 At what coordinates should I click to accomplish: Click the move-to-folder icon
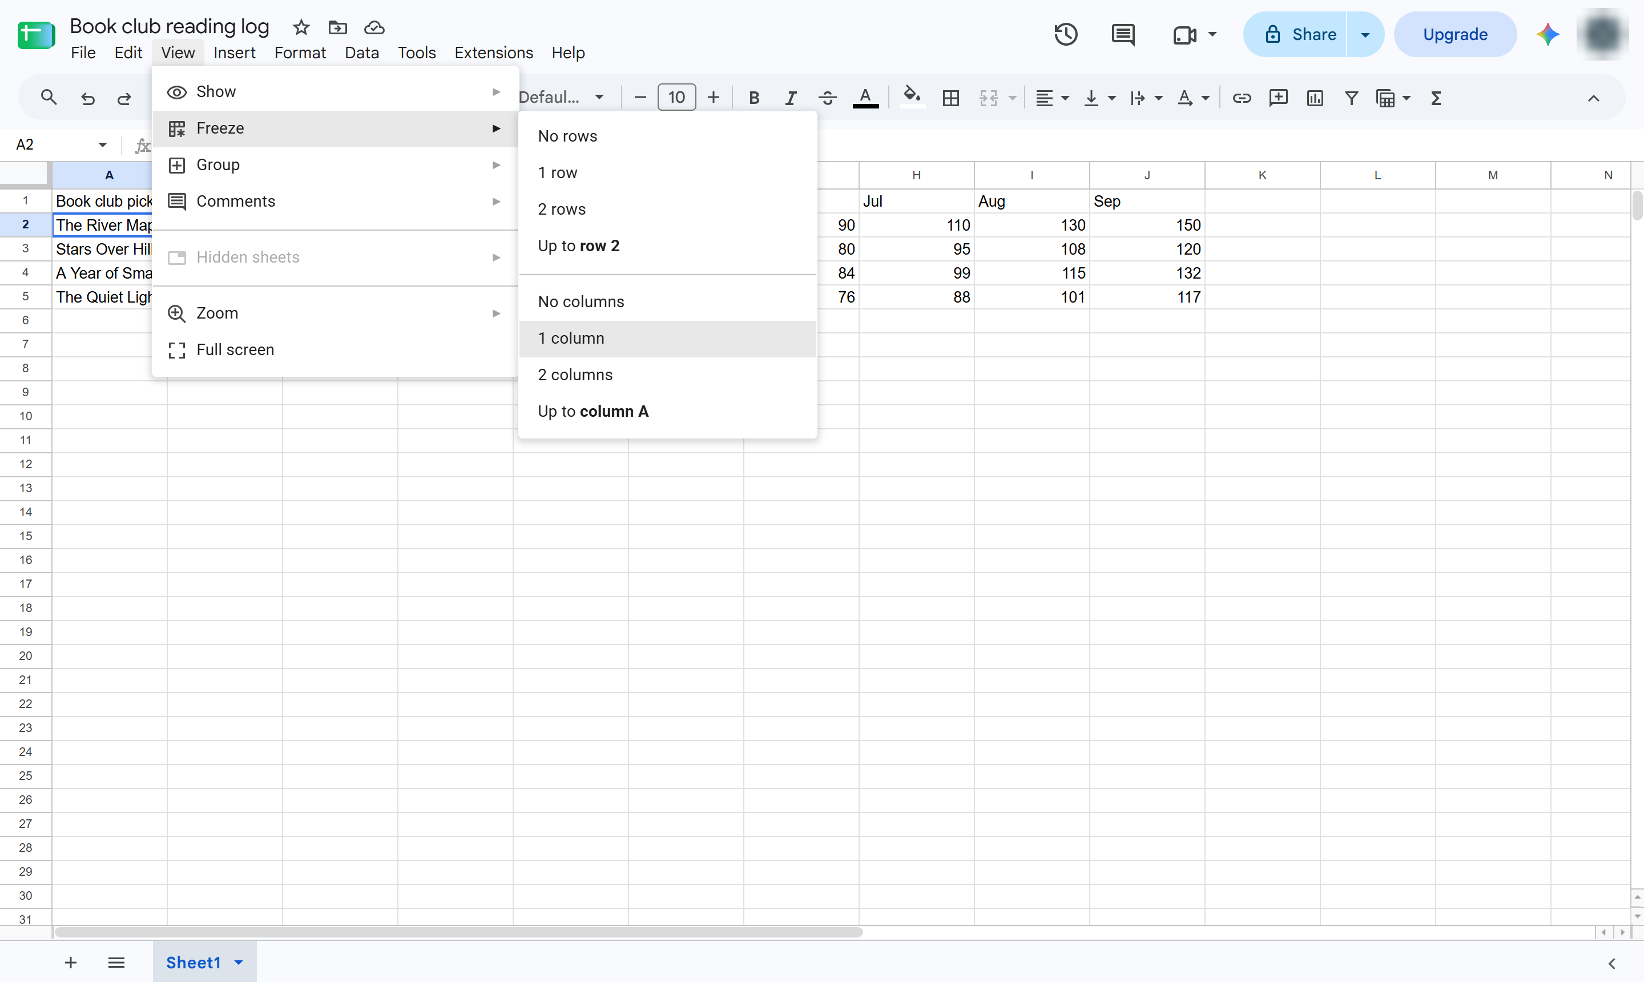click(337, 27)
